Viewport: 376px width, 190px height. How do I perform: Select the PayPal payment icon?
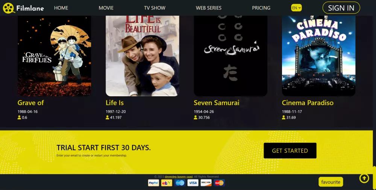[153, 183]
